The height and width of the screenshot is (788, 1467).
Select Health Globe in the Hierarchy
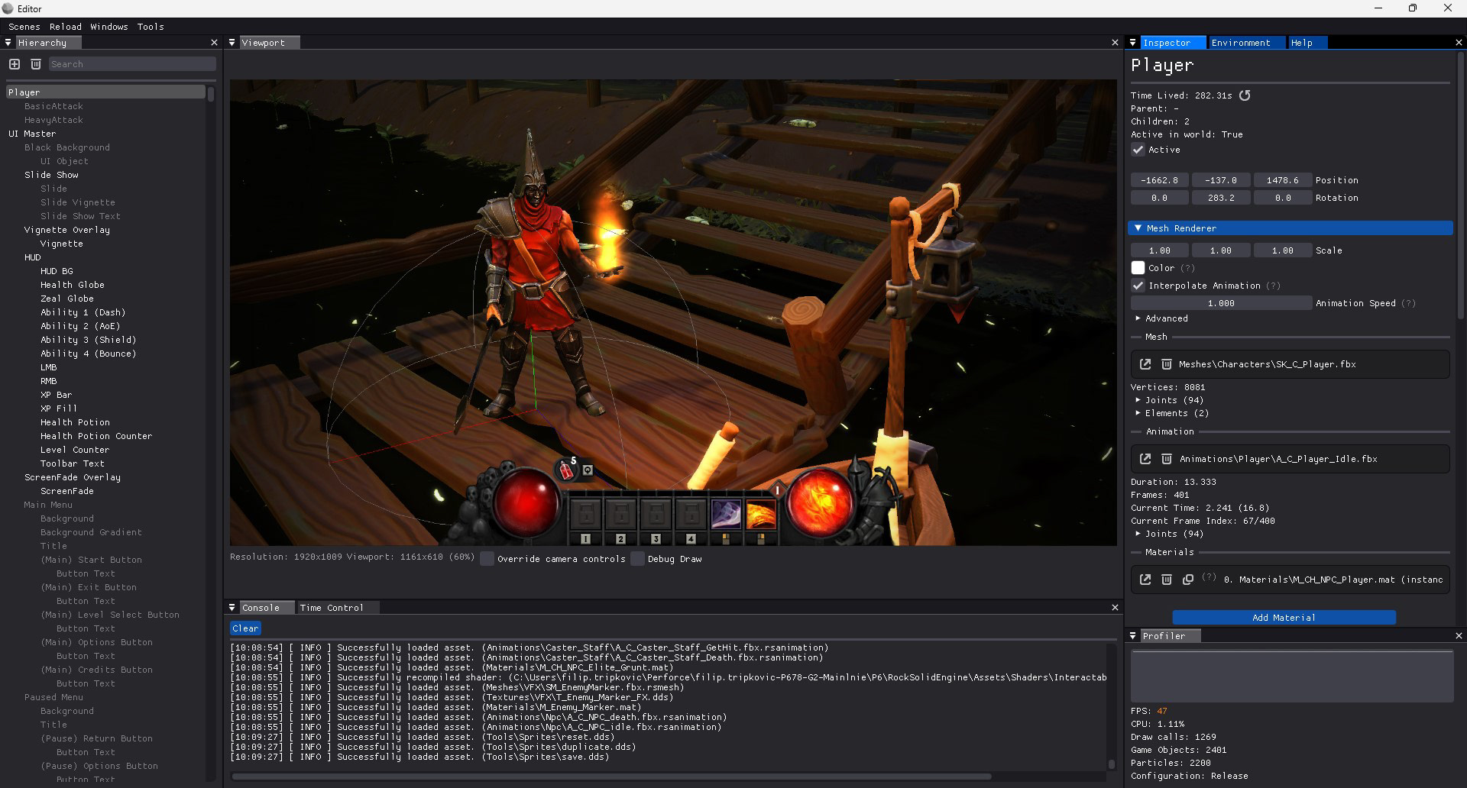(x=73, y=285)
